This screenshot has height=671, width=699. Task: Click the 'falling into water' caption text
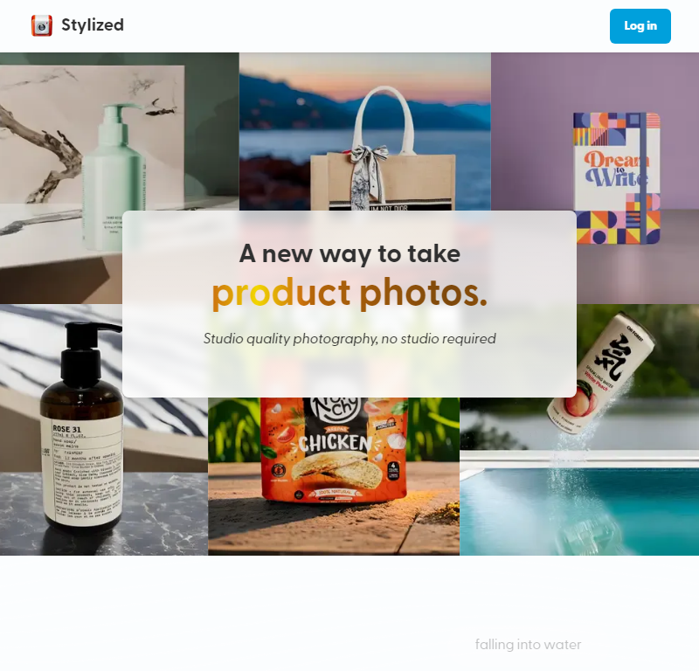click(x=528, y=644)
